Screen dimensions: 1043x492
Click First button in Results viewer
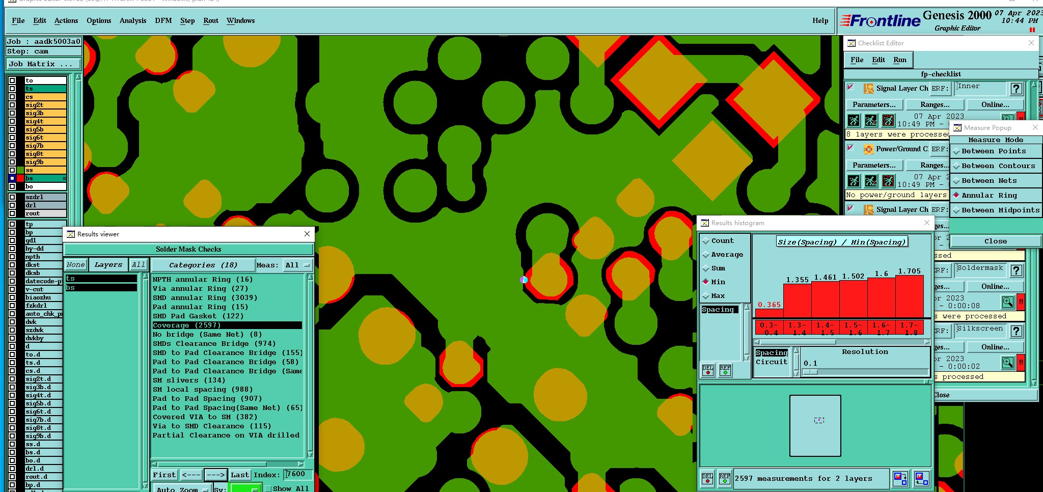(164, 475)
